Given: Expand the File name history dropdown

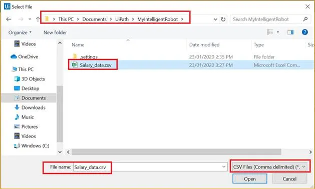Looking at the screenshot, I should [224, 166].
